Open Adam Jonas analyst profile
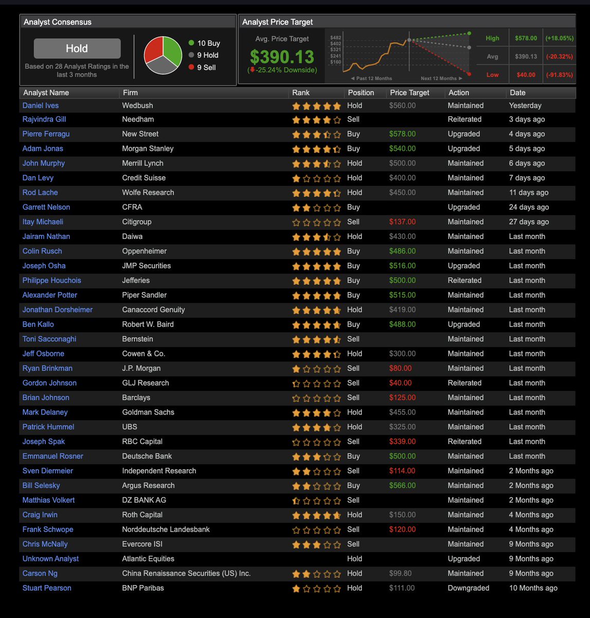The image size is (590, 618). [x=43, y=149]
